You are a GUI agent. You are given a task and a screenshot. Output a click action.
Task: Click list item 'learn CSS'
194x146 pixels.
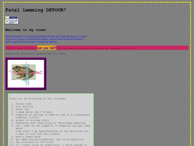pyautogui.click(x=22, y=109)
